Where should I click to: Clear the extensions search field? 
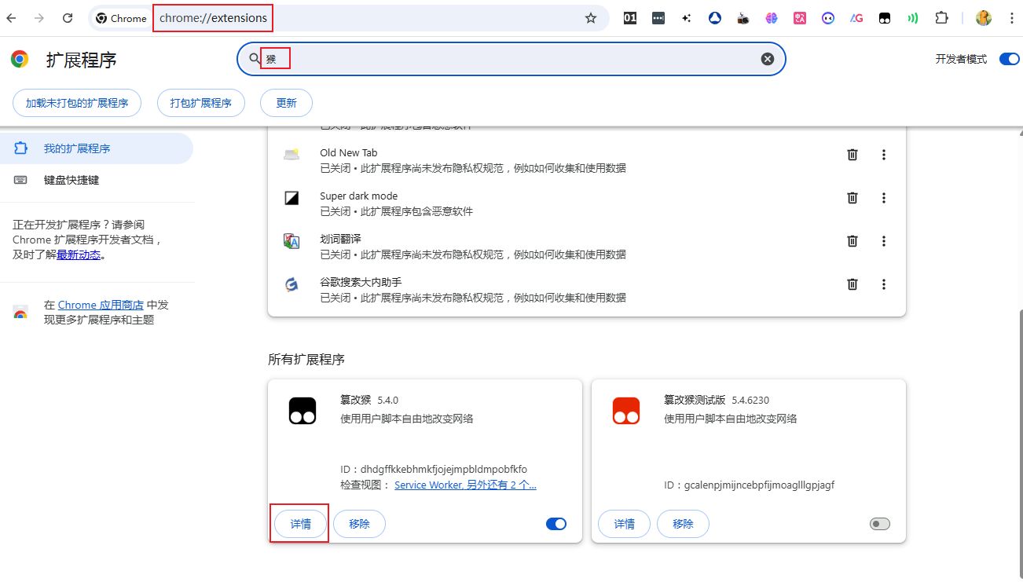(768, 59)
